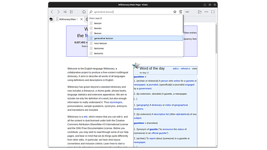Pick 'lexiconic' in the suggestion list

(99, 53)
